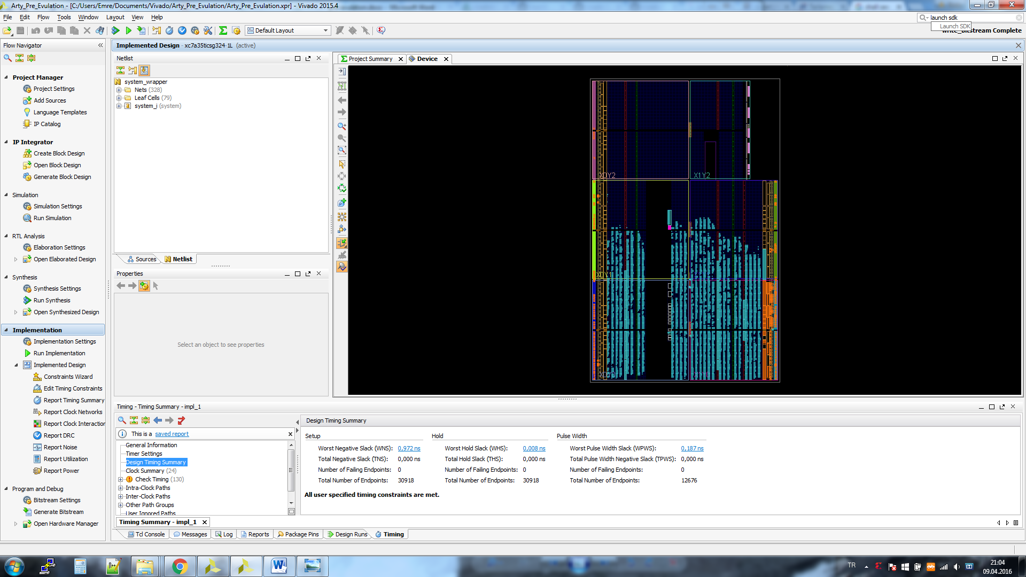Expand Nets (328) in the Netlist tree
1026x577 pixels.
119,90
